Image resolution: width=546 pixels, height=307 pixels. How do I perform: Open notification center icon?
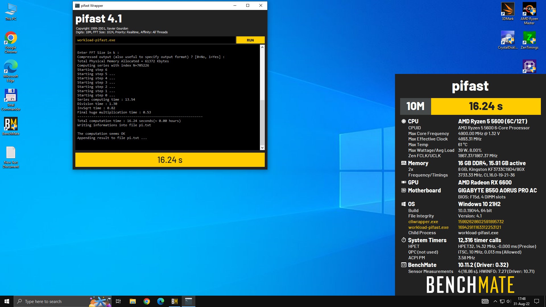pos(537,301)
